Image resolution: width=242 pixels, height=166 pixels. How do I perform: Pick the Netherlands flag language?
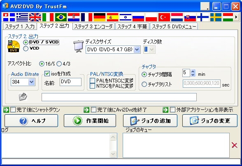[x=177, y=17]
